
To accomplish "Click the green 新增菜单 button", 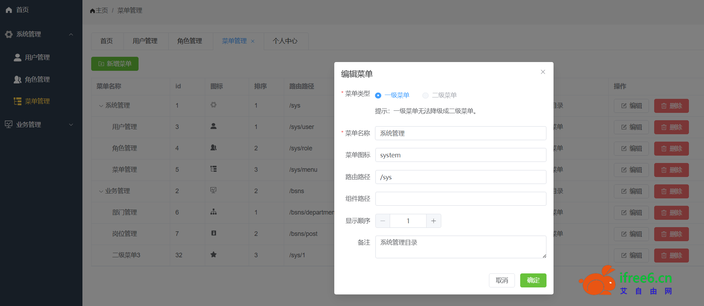I will click(x=115, y=64).
